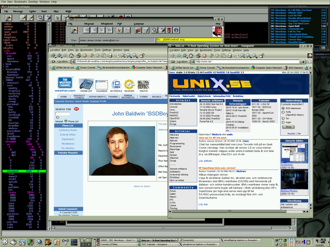Open the K menu on the panel
330x247 pixels.
click(4, 242)
